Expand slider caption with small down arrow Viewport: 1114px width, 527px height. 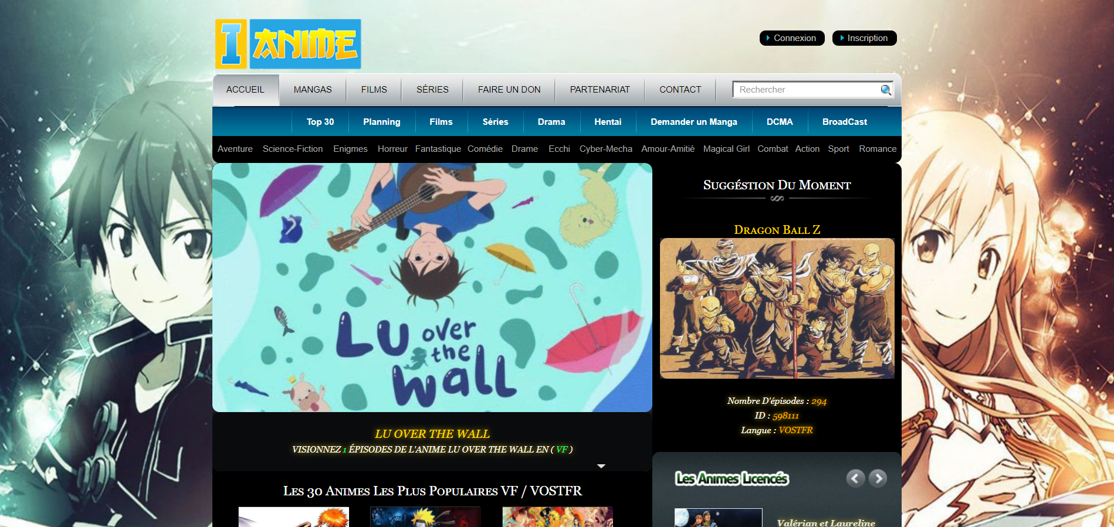[x=601, y=466]
